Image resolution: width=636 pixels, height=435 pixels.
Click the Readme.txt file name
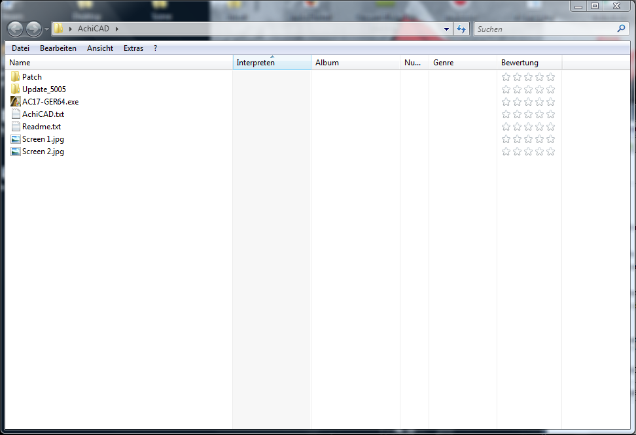pyautogui.click(x=41, y=127)
